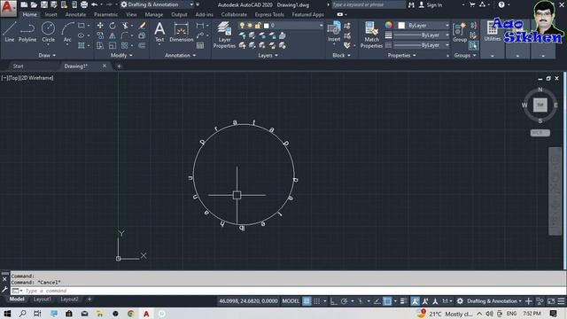
Task: Select the Text annotation tool
Action: [x=159, y=32]
